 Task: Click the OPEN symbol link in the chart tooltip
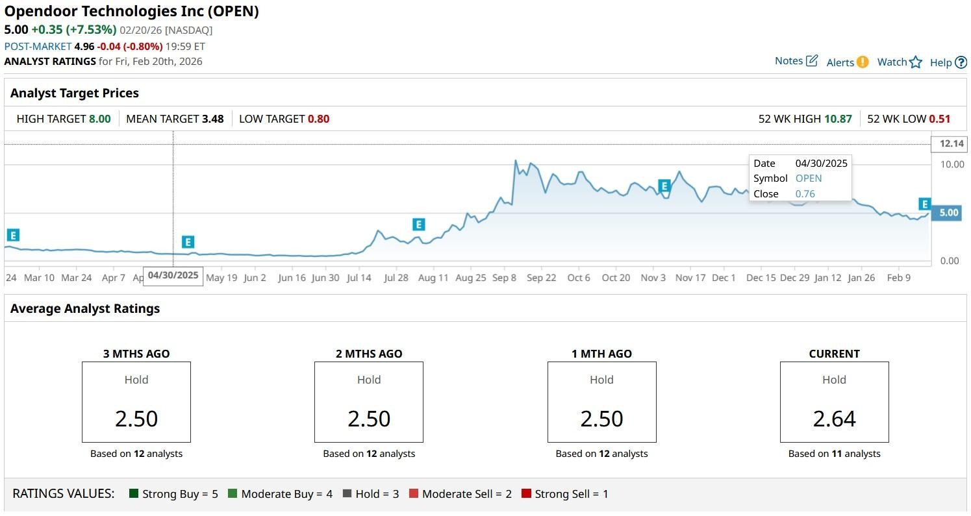point(809,178)
